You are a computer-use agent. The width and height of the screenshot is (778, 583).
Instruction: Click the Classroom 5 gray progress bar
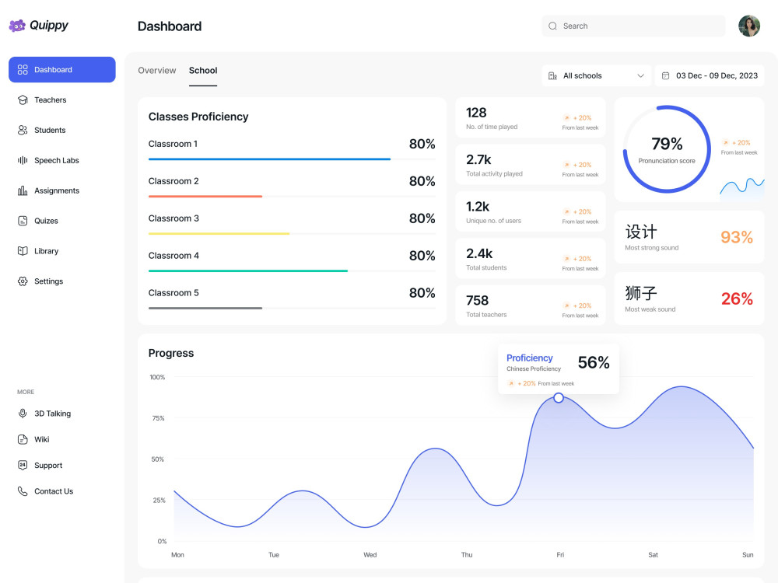(205, 308)
